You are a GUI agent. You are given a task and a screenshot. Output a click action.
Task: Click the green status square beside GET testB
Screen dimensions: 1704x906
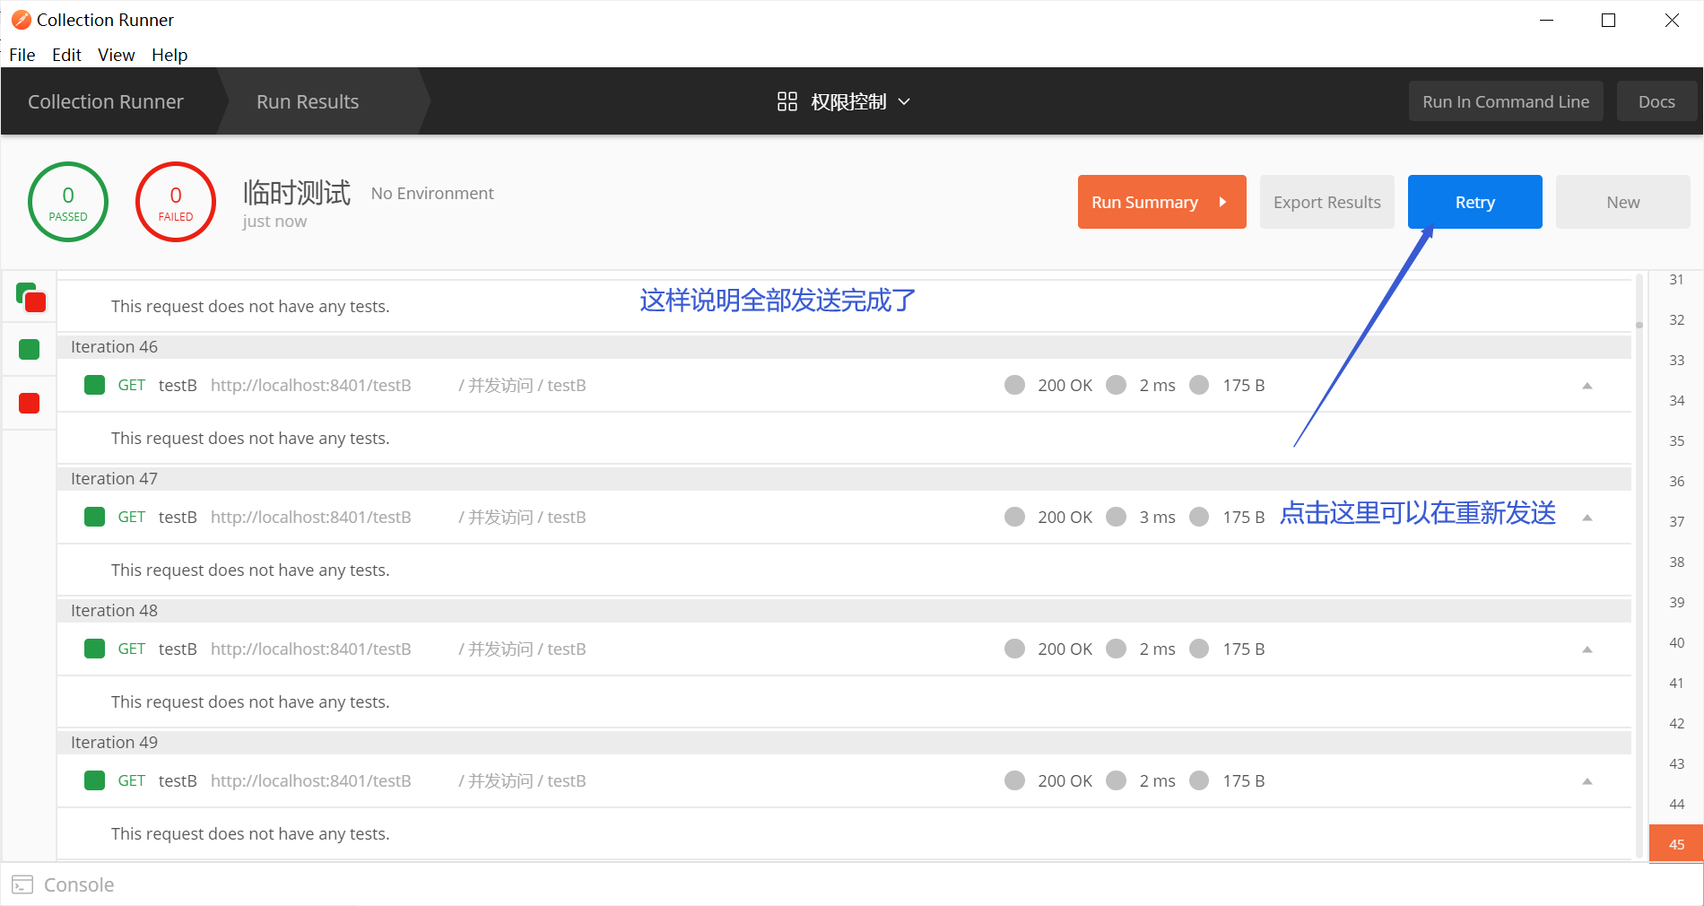(93, 385)
